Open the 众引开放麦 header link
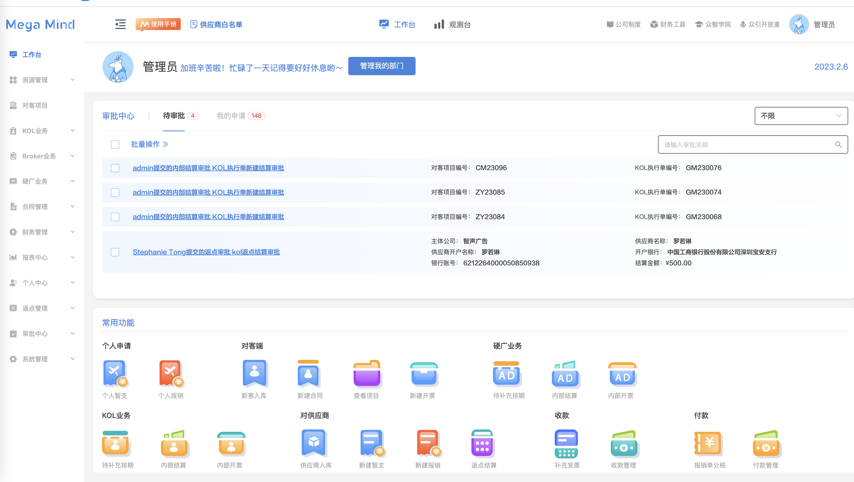The image size is (854, 482). (x=760, y=24)
